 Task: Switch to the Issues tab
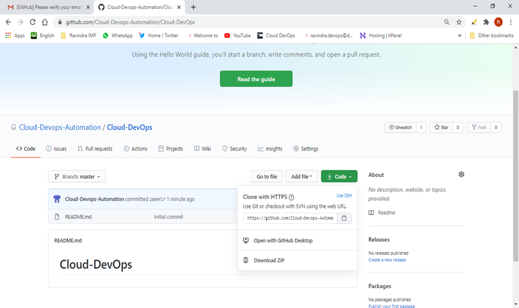click(56, 148)
